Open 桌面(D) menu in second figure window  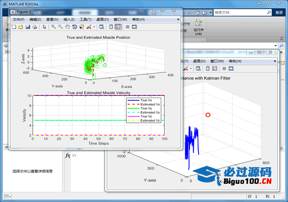coord(199,61)
